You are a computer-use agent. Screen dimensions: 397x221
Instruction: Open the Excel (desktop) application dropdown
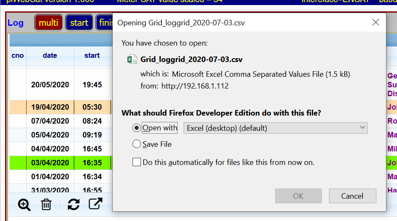[x=275, y=128]
